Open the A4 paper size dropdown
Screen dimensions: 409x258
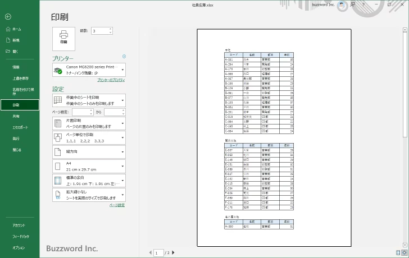pyautogui.click(x=89, y=167)
